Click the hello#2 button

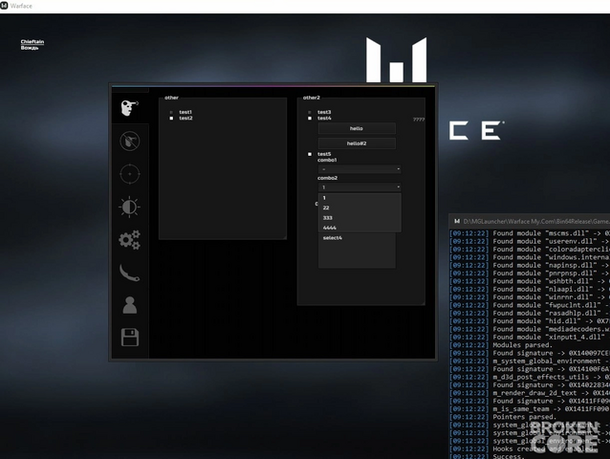[x=357, y=143]
